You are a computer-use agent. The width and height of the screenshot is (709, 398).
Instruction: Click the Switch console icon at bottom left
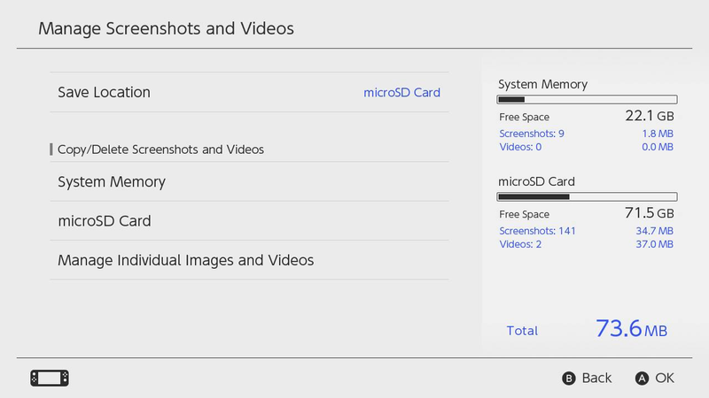pyautogui.click(x=50, y=379)
